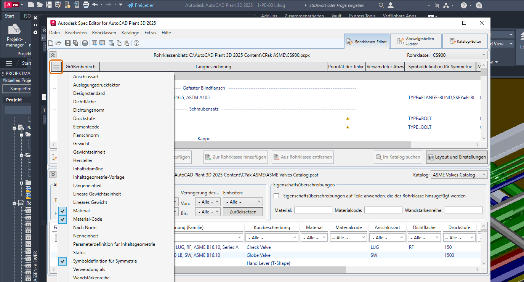The width and height of the screenshot is (524, 282).
Task: Open the Rohrklassen menu
Action: (104, 33)
